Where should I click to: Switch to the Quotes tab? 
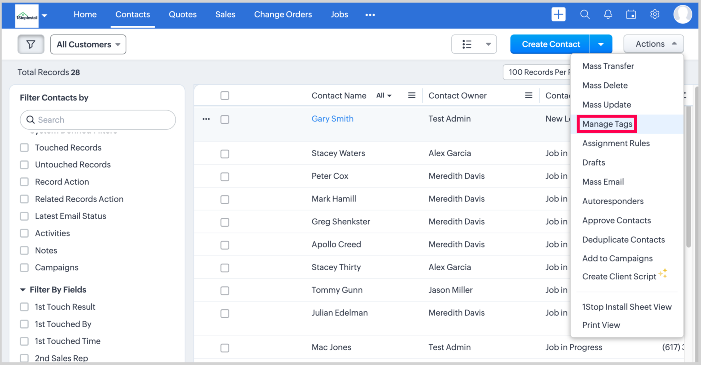pos(182,14)
